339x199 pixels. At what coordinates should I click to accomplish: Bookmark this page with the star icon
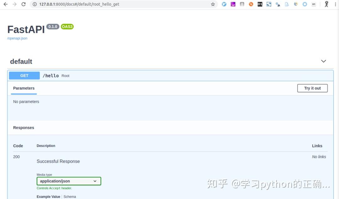[213, 4]
